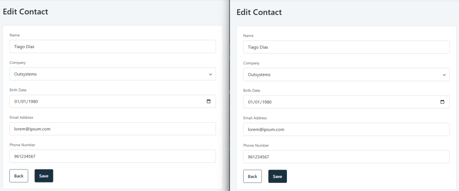Viewport: 459px width, 191px height.
Task: Open the calendar picker icon in left form
Action: 209,101
